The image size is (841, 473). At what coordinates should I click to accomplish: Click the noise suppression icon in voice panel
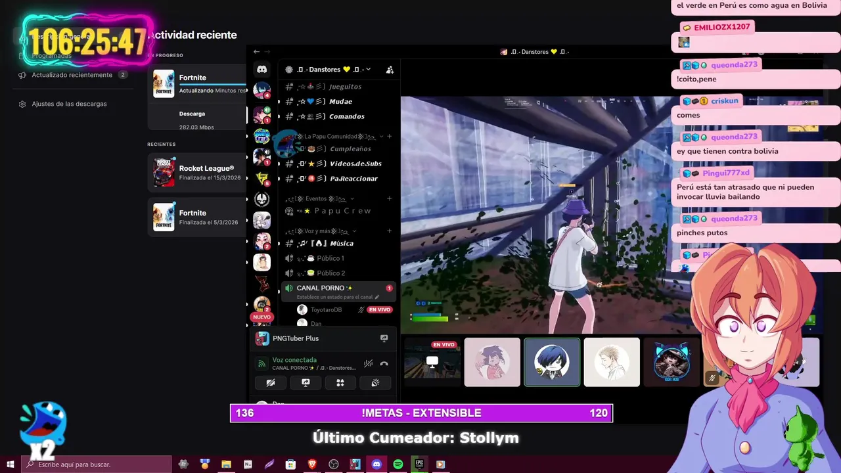pos(369,363)
